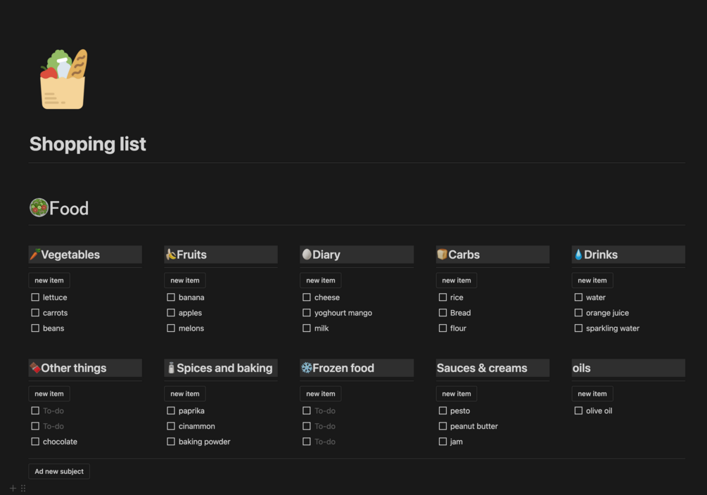This screenshot has height=495, width=707.
Task: Click the bread icon beside Carbs
Action: coord(442,255)
